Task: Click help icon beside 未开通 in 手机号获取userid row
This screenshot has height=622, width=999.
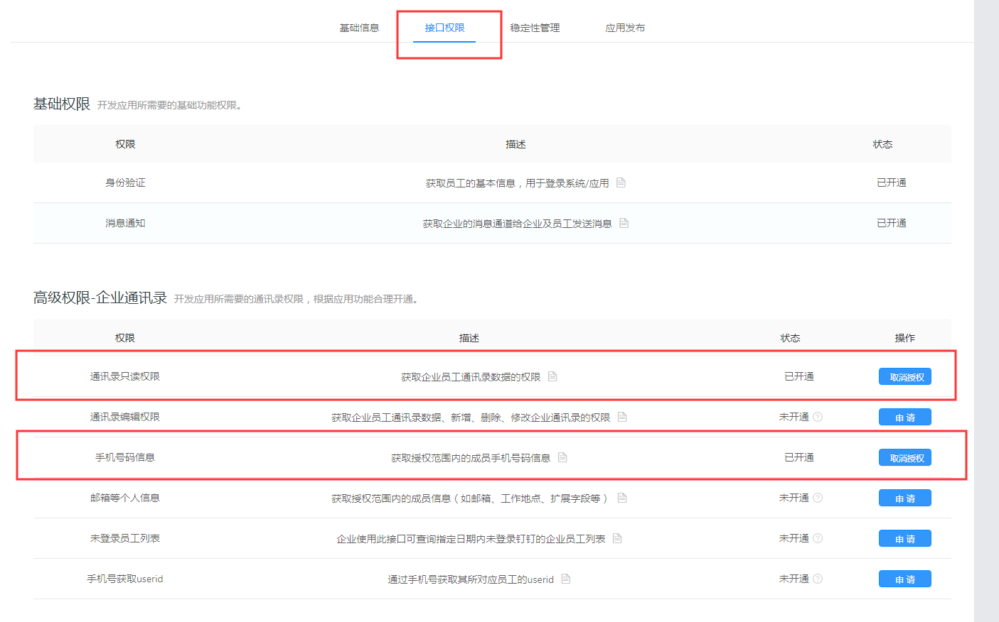Action: 818,579
